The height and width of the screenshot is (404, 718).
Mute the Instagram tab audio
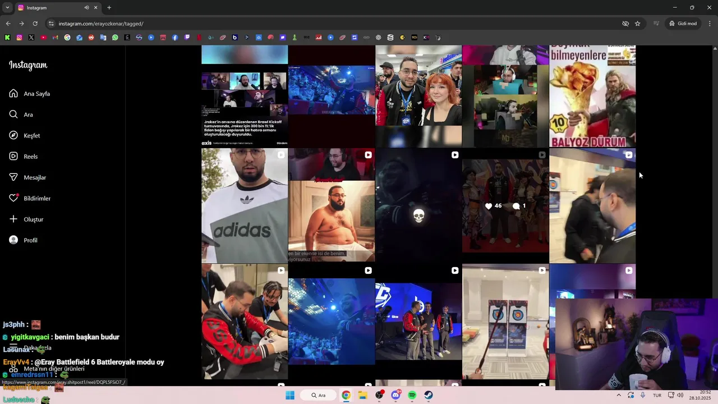click(x=86, y=8)
